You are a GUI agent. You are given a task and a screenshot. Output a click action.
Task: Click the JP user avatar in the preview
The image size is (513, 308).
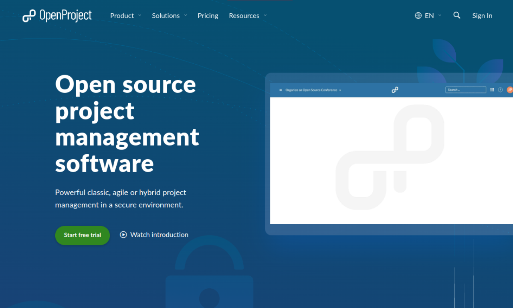(509, 89)
